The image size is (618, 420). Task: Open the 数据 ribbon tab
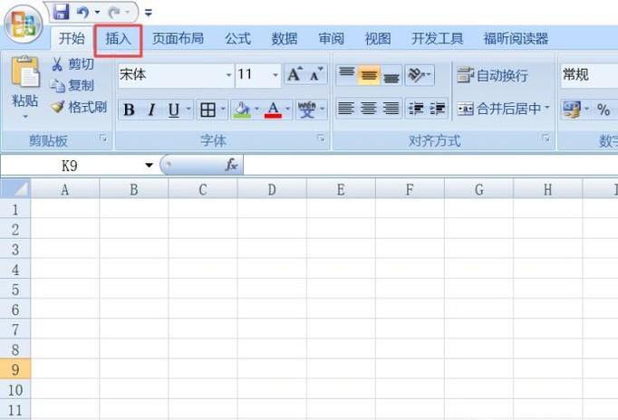point(285,39)
